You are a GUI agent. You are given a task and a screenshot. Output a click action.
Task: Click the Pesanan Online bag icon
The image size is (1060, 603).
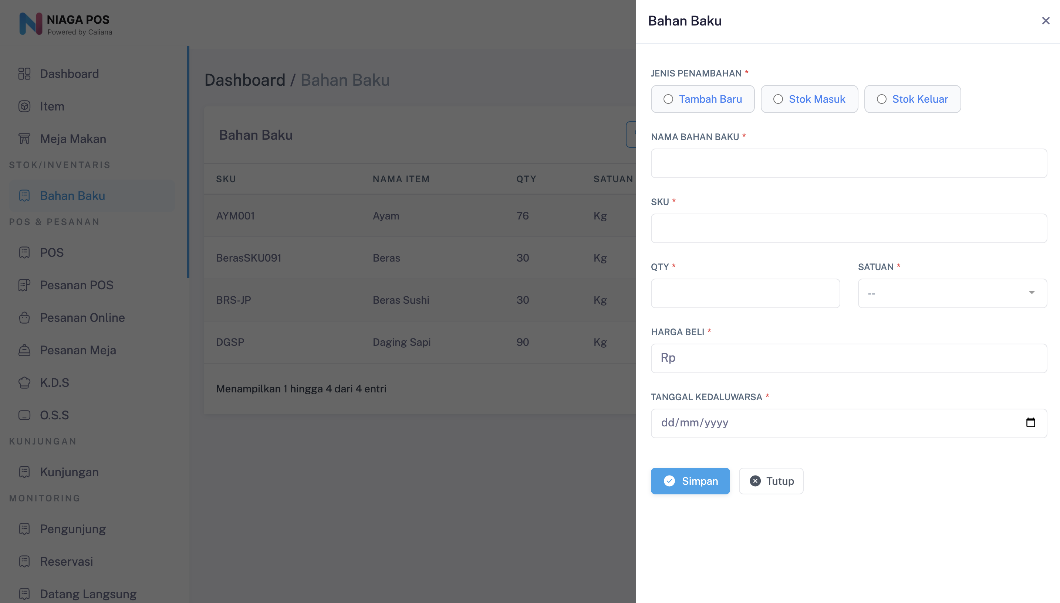[24, 318]
